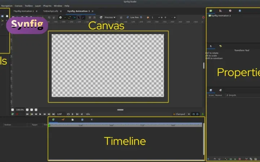Switch to the Synfig Animation 1 tab

click(23, 11)
